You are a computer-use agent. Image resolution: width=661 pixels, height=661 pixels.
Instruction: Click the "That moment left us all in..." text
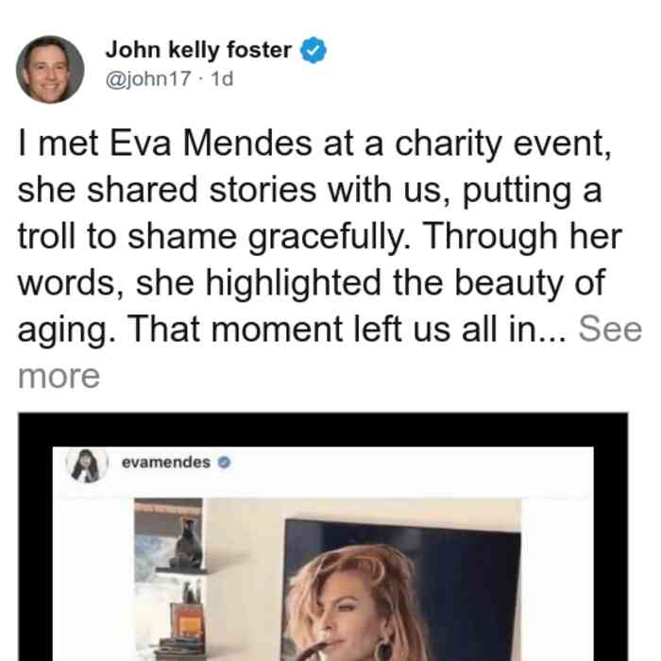point(346,330)
